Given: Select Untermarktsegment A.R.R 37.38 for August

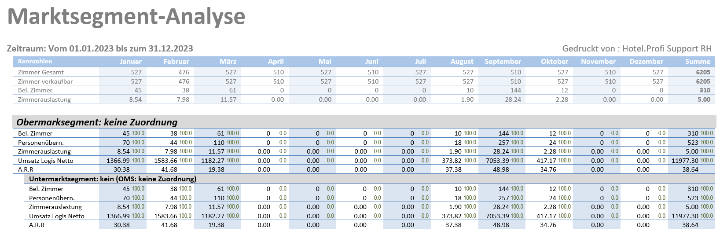Looking at the screenshot, I should coord(453,225).
